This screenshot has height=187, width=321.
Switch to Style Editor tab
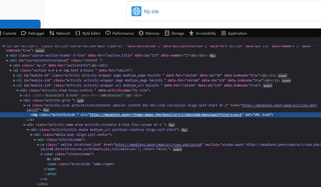click(x=88, y=33)
